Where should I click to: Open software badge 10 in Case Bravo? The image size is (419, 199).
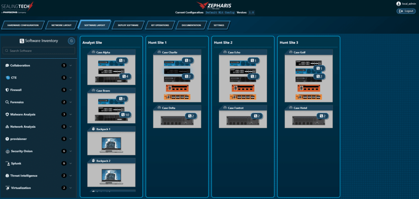[124, 115]
